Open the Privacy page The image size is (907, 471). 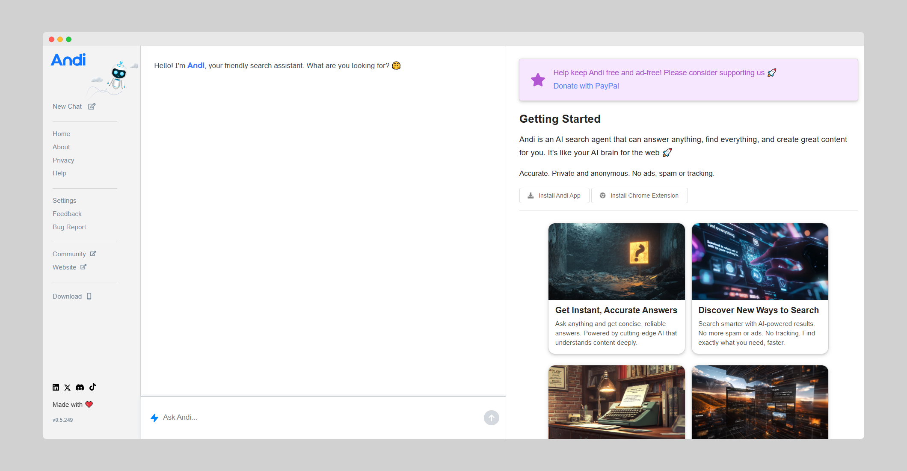point(63,160)
